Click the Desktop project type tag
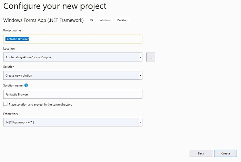This screenshot has height=162, width=241. (x=122, y=21)
